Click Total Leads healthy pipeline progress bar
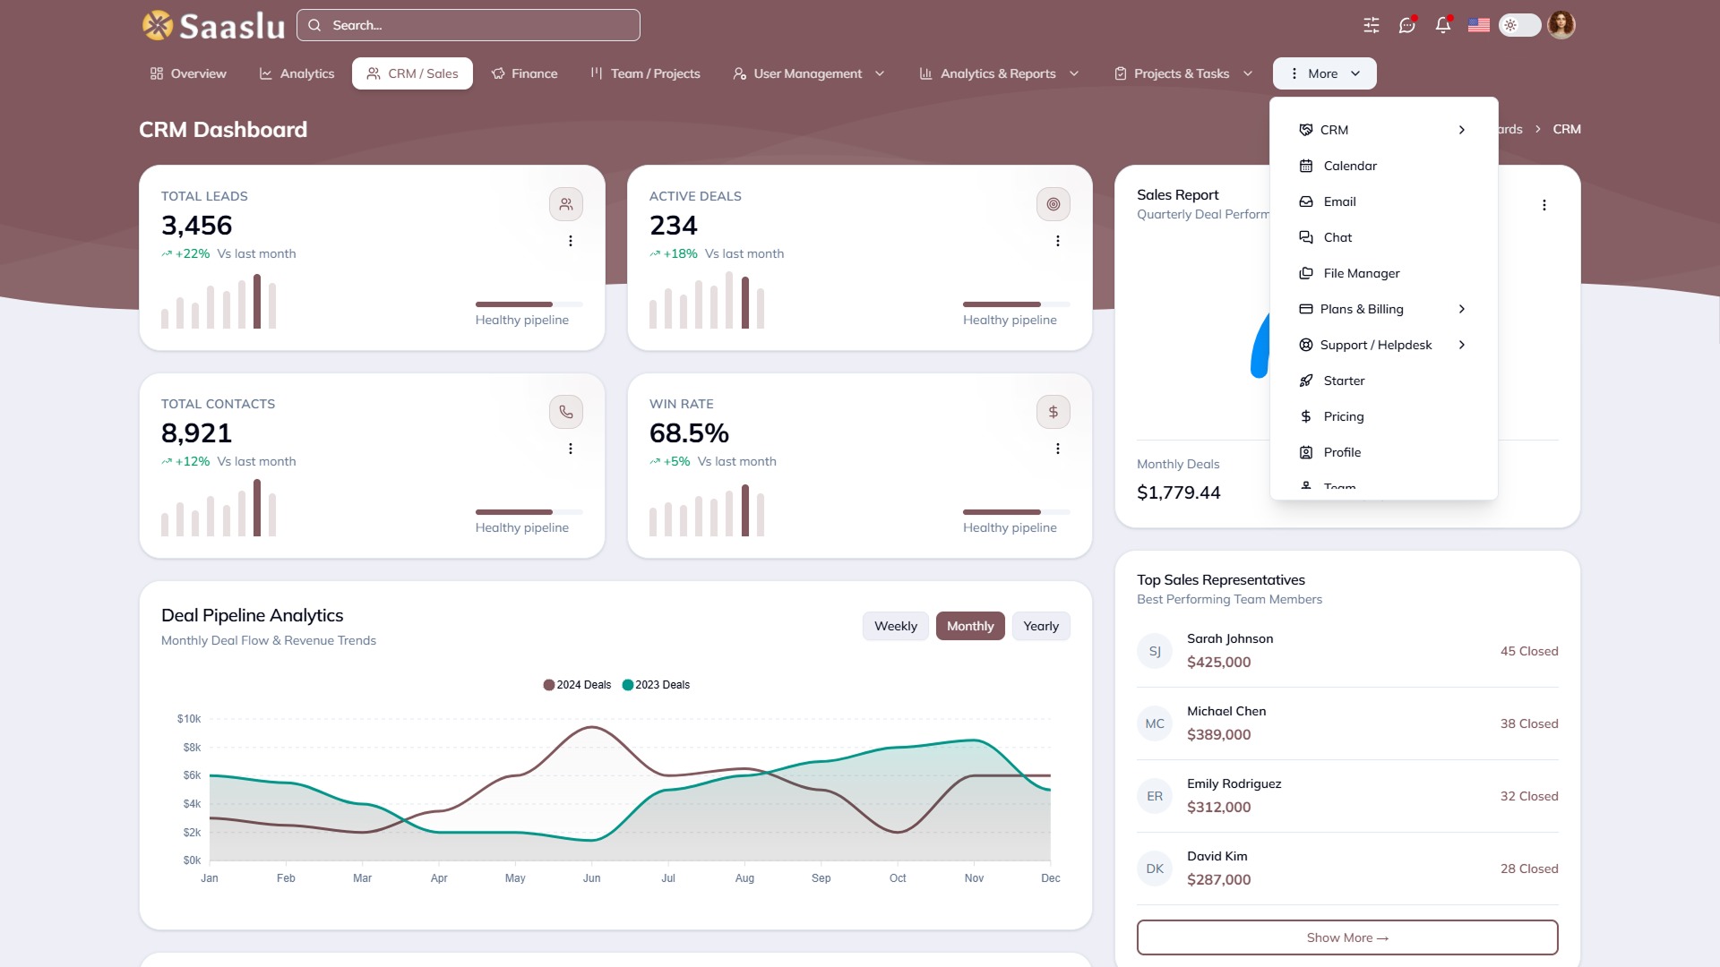Viewport: 1720px width, 967px height. (x=529, y=304)
